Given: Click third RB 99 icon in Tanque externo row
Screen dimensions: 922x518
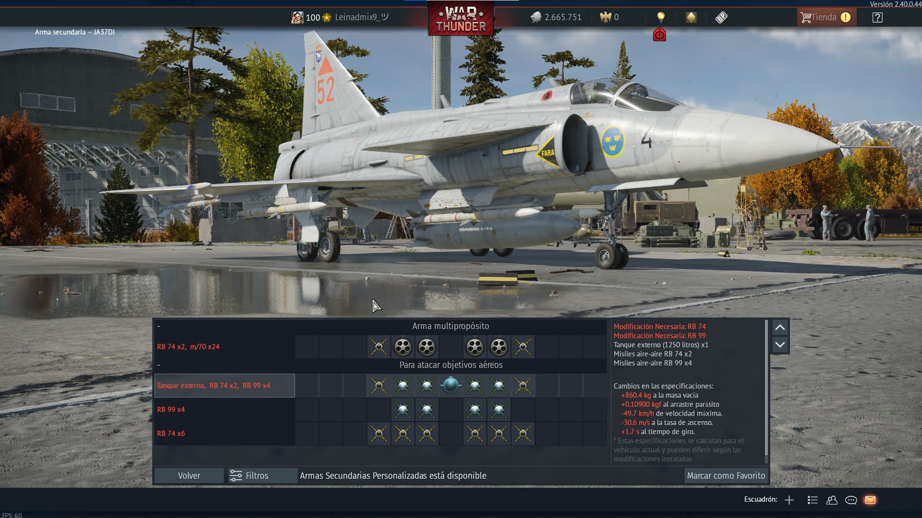Looking at the screenshot, I should [474, 386].
